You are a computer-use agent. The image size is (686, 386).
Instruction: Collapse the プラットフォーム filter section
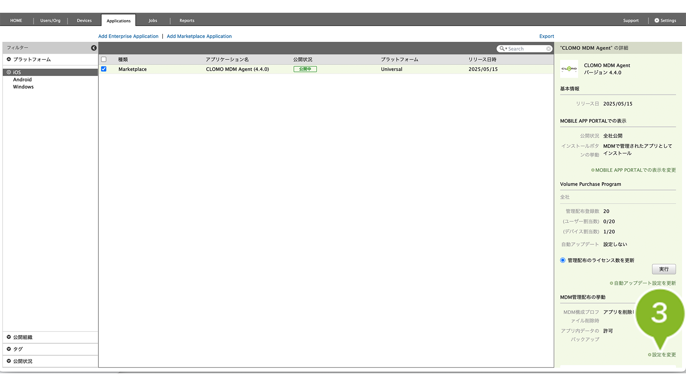(9, 59)
